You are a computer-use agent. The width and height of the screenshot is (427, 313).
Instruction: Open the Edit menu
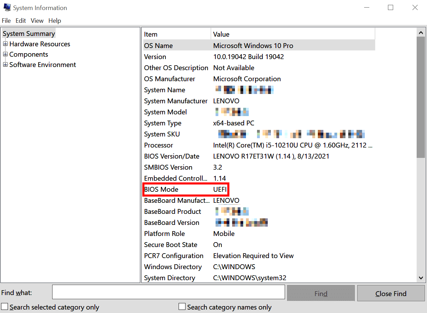21,21
